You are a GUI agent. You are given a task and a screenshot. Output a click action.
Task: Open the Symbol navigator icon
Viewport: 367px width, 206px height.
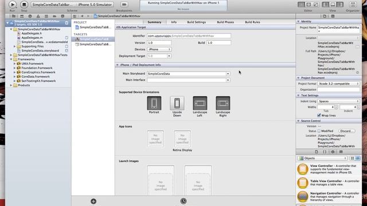coord(22,16)
